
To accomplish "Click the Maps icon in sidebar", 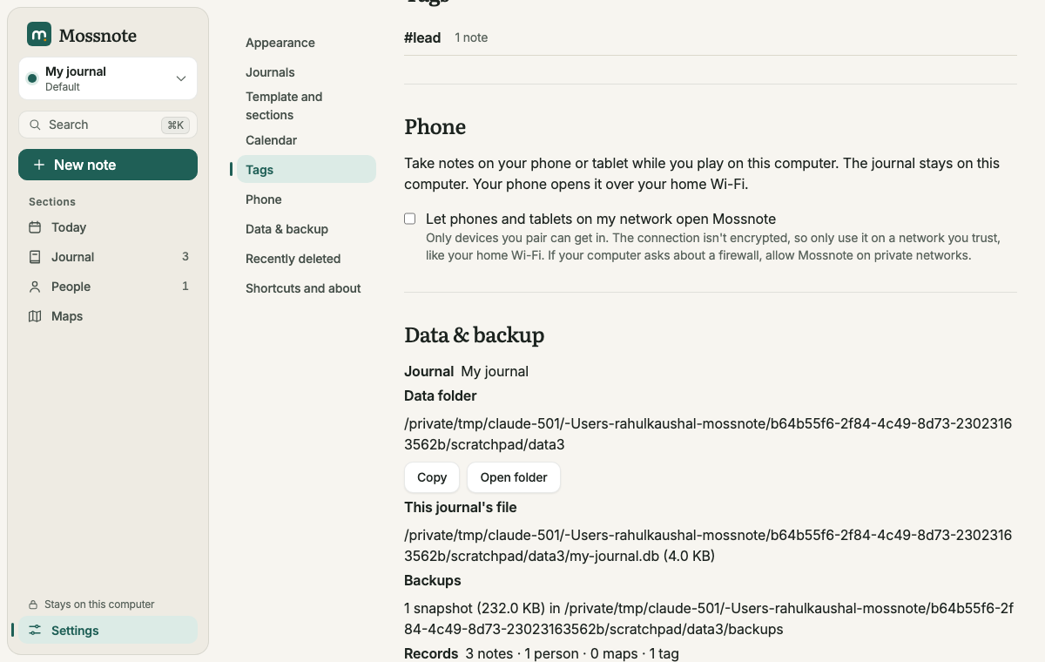I will [35, 316].
